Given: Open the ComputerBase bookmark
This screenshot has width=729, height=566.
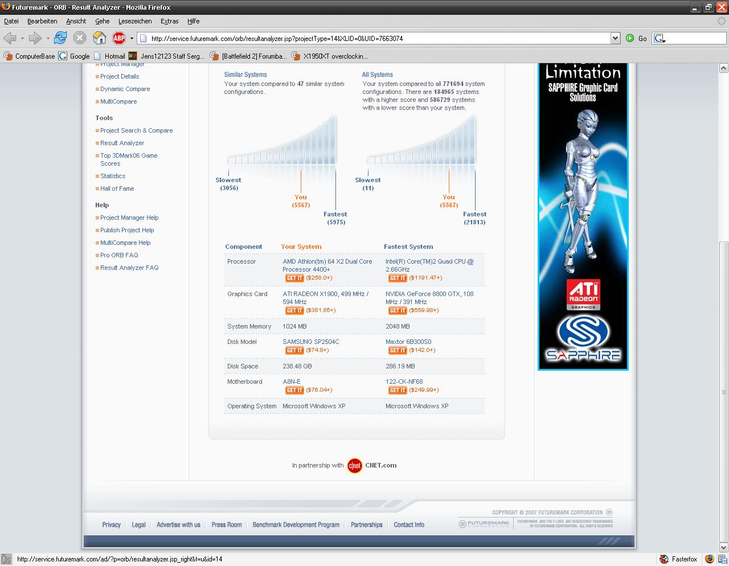Looking at the screenshot, I should tap(29, 56).
